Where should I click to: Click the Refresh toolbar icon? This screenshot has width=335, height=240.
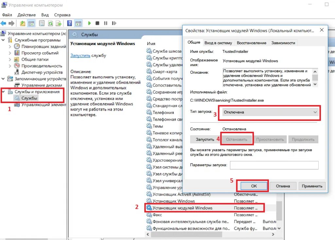tap(50, 23)
